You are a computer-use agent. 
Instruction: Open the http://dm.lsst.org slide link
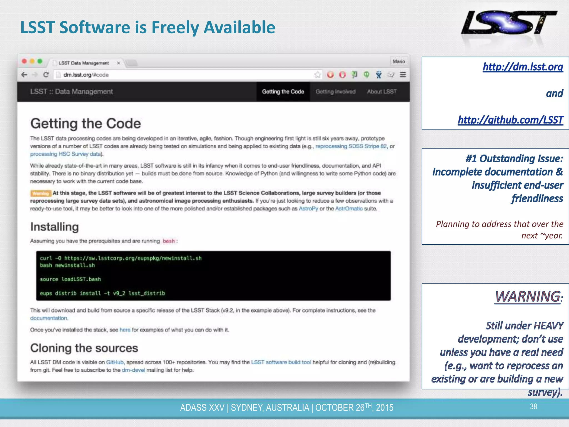coord(523,67)
